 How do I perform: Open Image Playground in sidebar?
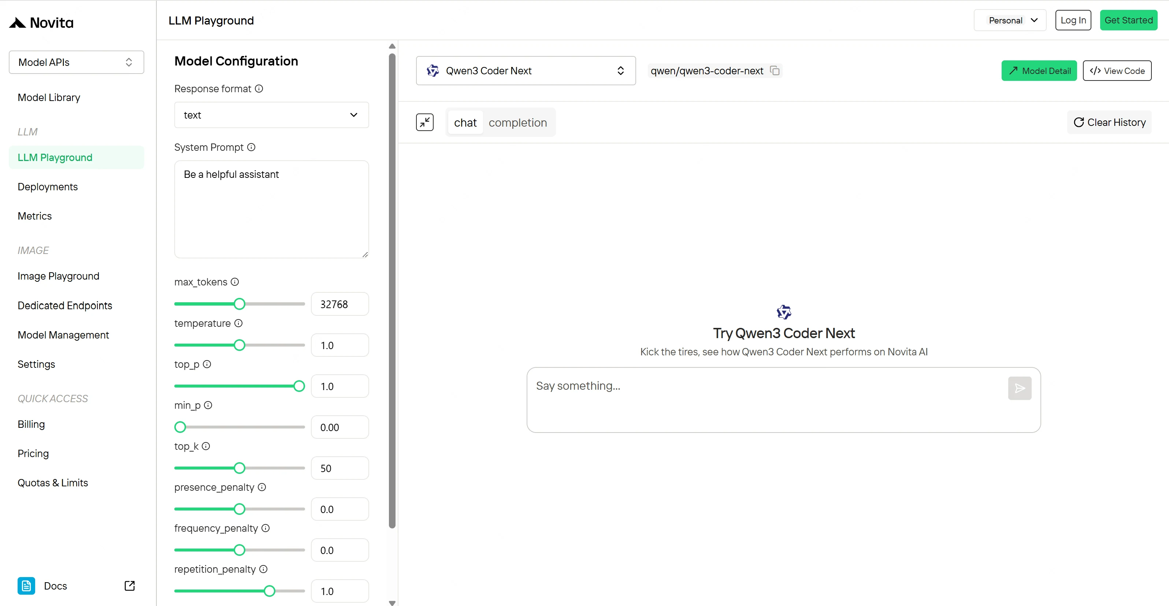coord(59,276)
